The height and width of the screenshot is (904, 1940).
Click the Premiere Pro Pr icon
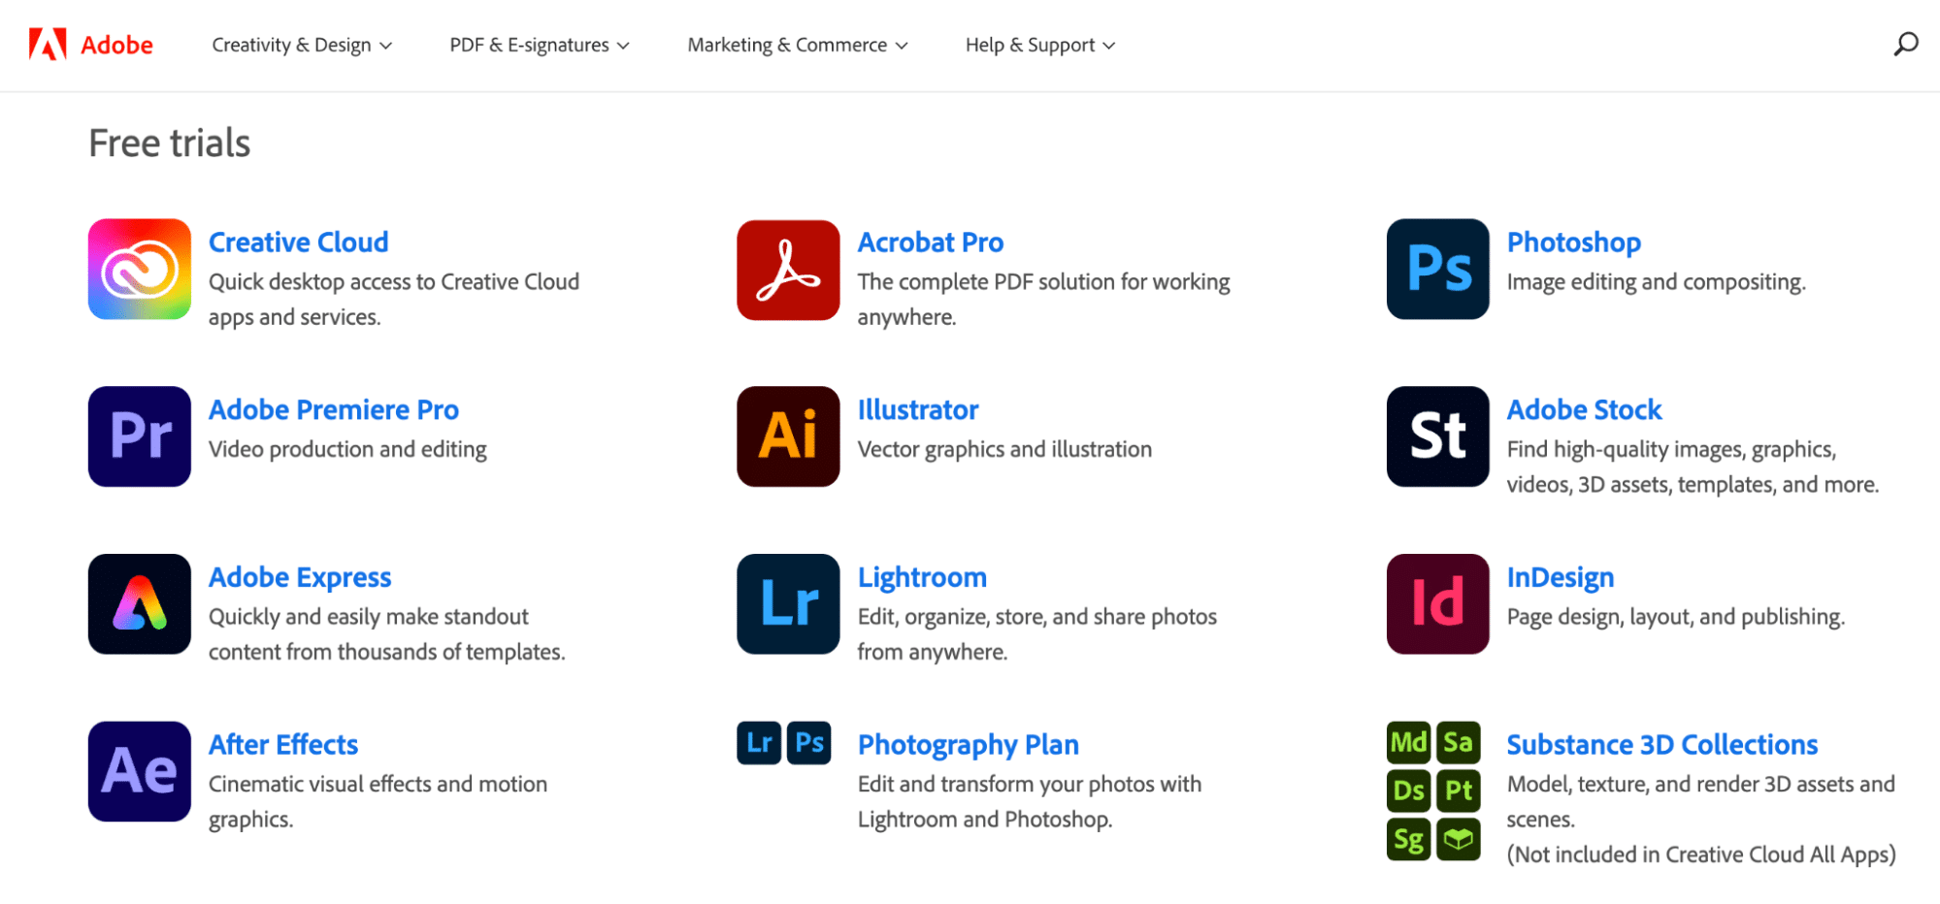139,436
